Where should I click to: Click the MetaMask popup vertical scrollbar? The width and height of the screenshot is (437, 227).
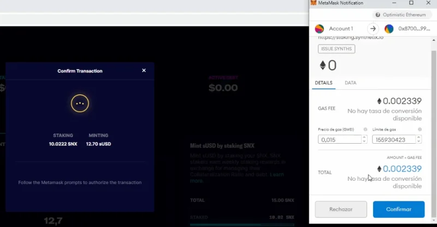coord(433,133)
